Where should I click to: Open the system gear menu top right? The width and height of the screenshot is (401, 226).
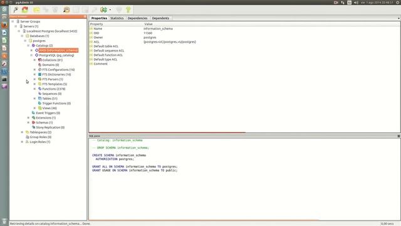pos(398,3)
